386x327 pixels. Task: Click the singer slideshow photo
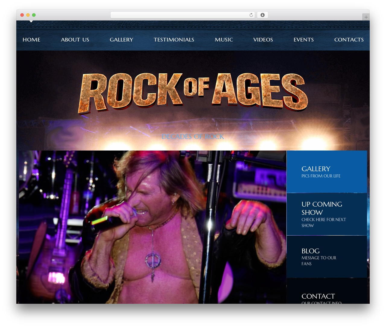point(153,227)
